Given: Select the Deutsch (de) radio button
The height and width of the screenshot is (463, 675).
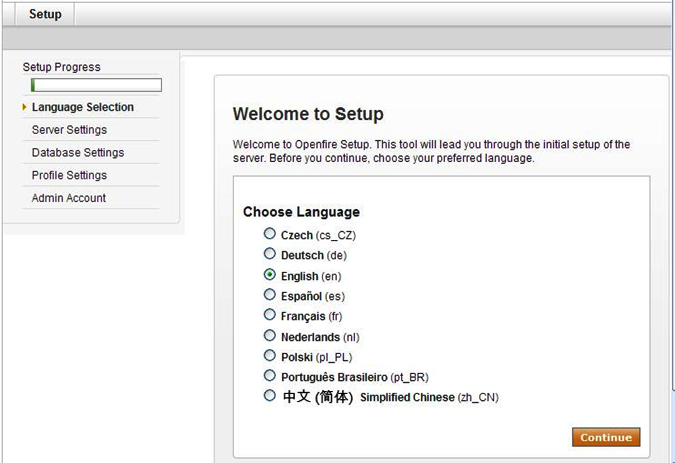Looking at the screenshot, I should click(269, 254).
